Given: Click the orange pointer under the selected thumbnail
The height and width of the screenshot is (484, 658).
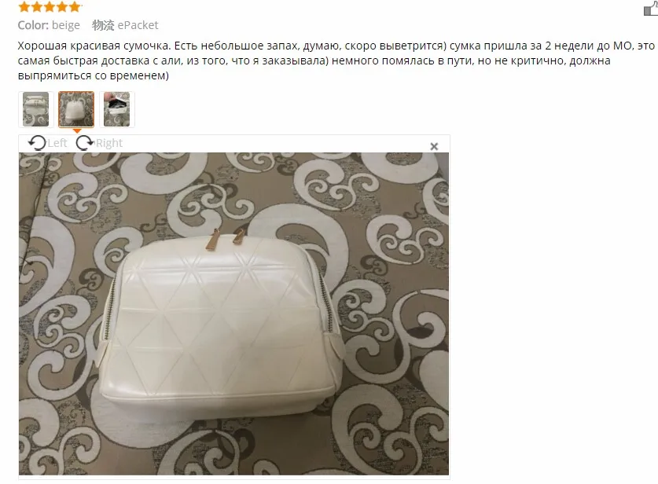Looking at the screenshot, I should 77,131.
